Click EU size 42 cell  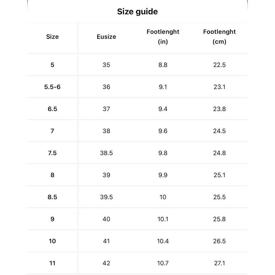tap(106, 263)
